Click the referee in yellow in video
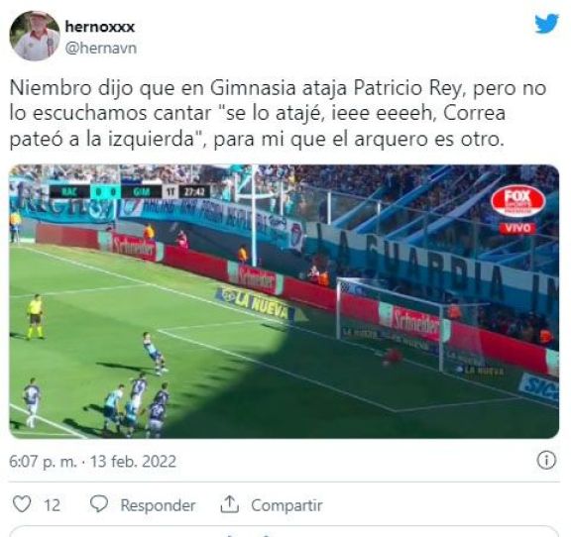Viewport: 571px width, 537px height. tap(36, 317)
